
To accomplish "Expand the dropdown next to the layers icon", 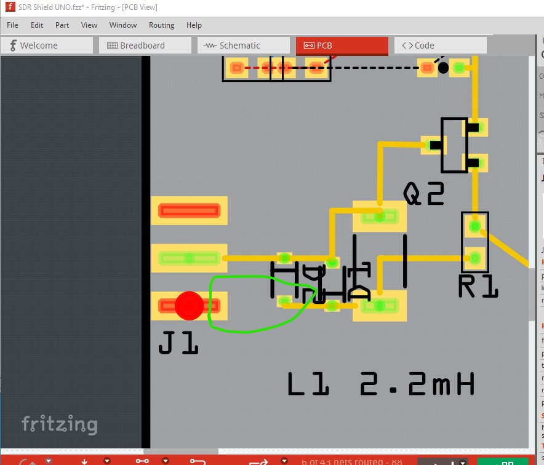I will pos(166,461).
